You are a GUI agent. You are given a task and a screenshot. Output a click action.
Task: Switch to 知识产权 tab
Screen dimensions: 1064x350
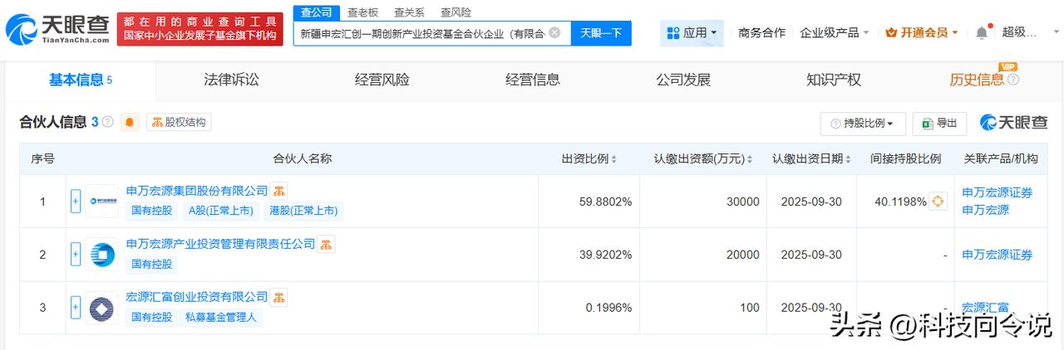coord(834,80)
